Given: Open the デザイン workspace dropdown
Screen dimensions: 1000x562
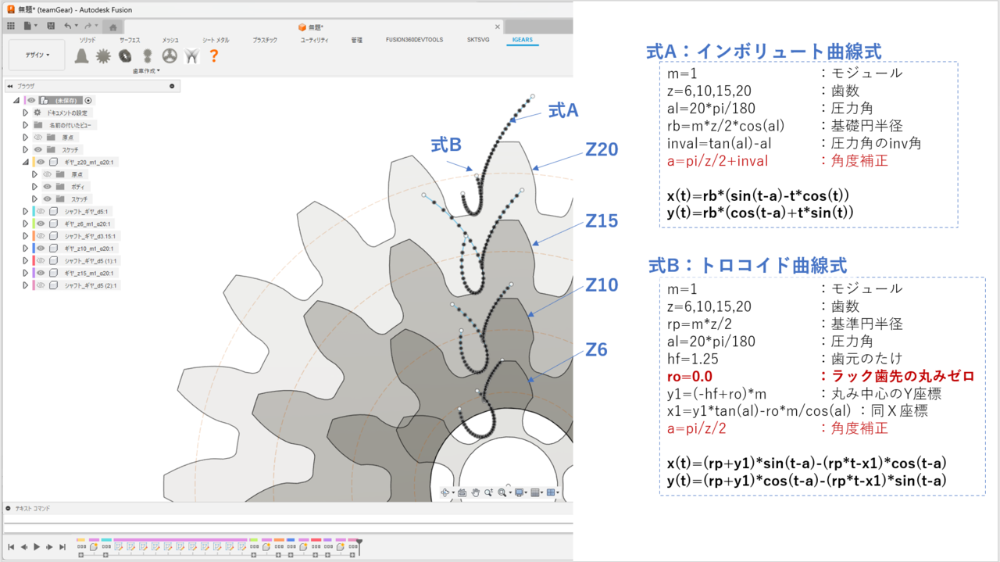Looking at the screenshot, I should (x=37, y=55).
